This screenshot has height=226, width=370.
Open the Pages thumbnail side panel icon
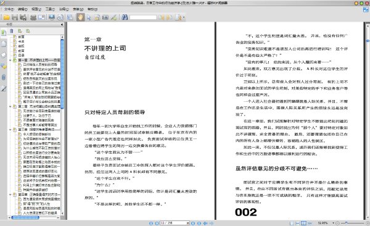click(x=4, y=44)
